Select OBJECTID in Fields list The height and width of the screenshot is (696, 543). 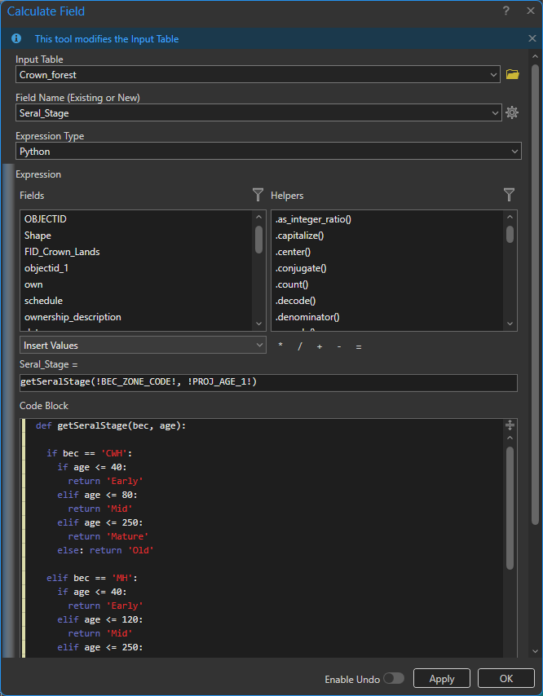click(137, 219)
